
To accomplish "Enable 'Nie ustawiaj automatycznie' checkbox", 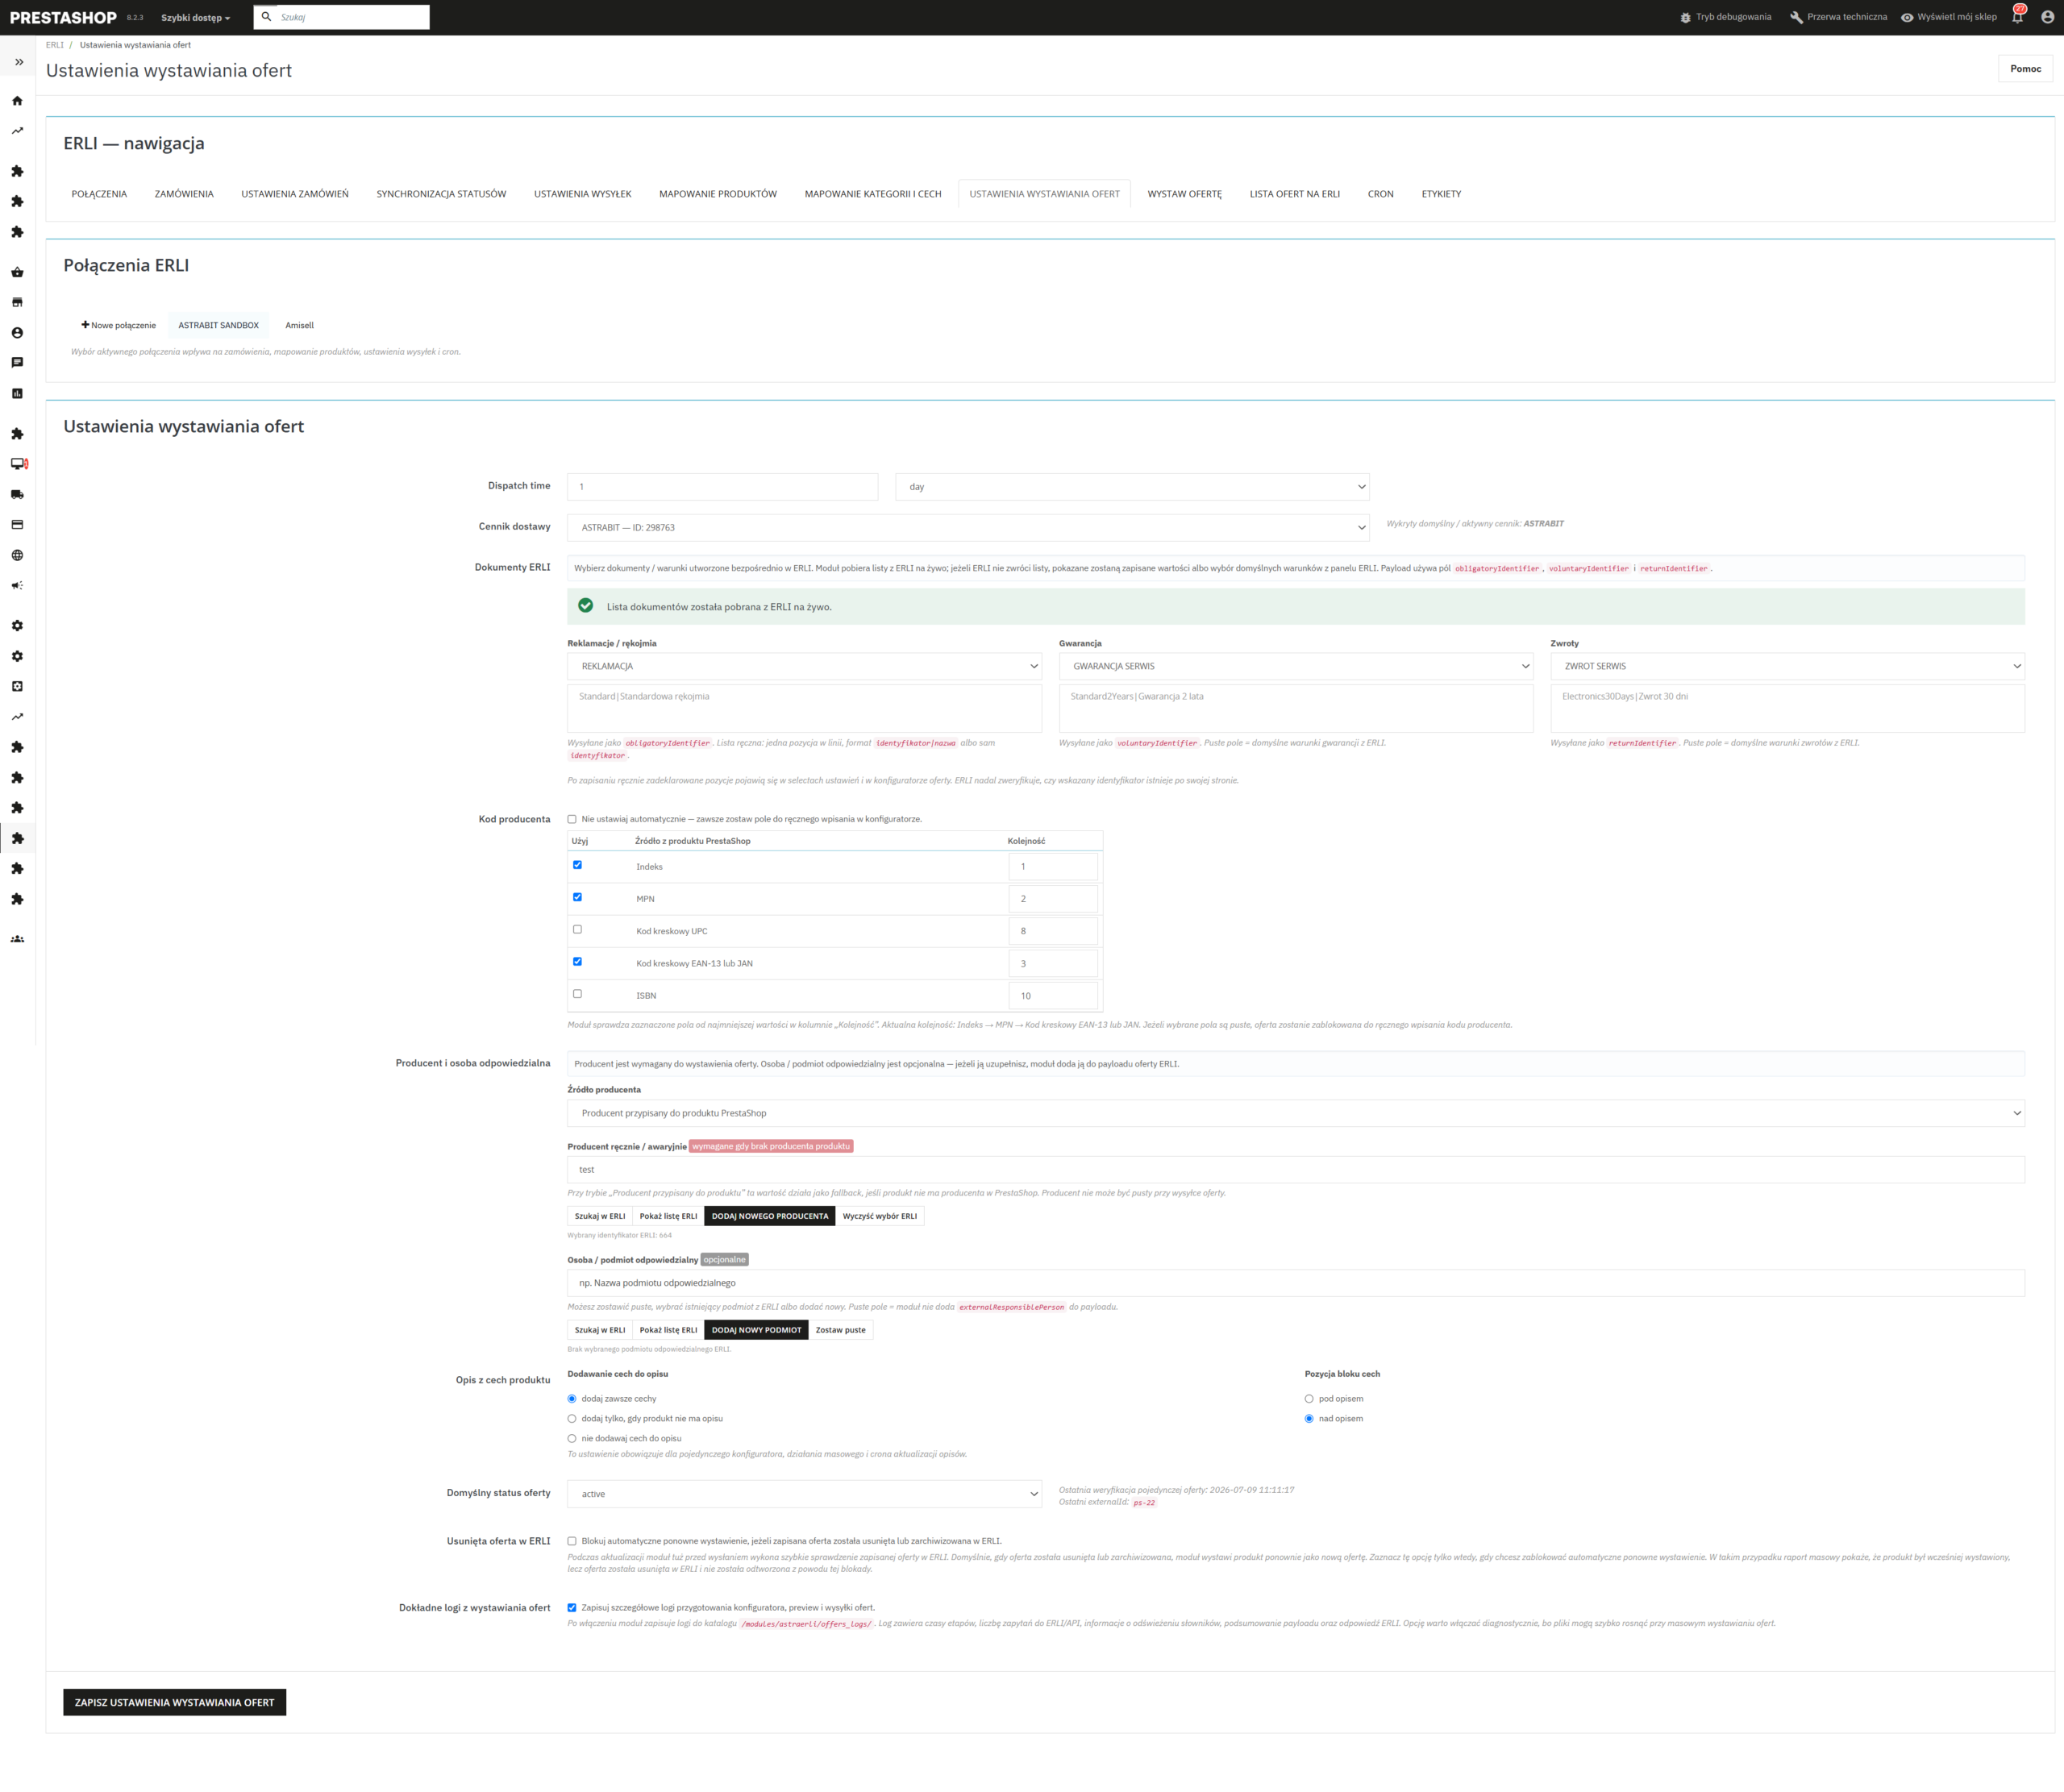I will (572, 819).
